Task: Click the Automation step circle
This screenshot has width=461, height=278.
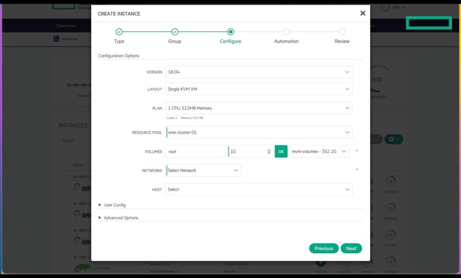Action: point(286,32)
